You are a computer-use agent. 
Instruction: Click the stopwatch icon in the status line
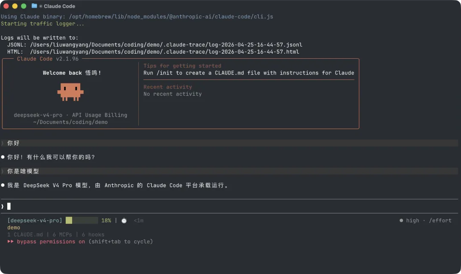pos(124,221)
